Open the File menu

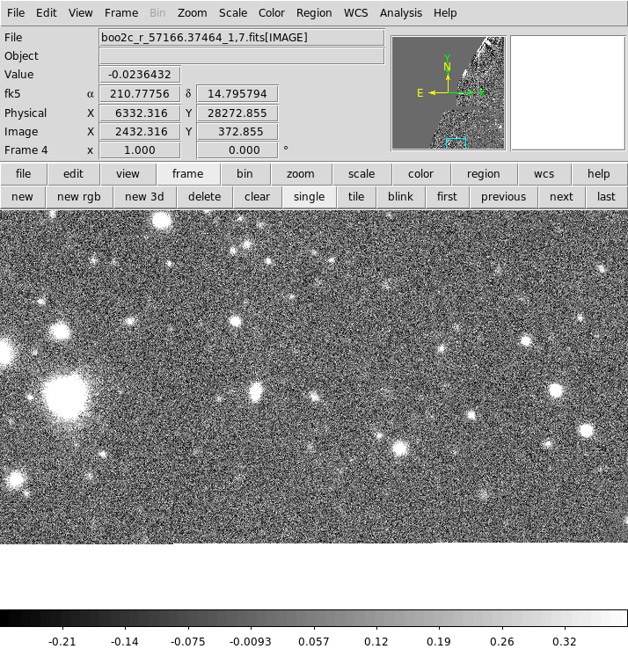[16, 13]
